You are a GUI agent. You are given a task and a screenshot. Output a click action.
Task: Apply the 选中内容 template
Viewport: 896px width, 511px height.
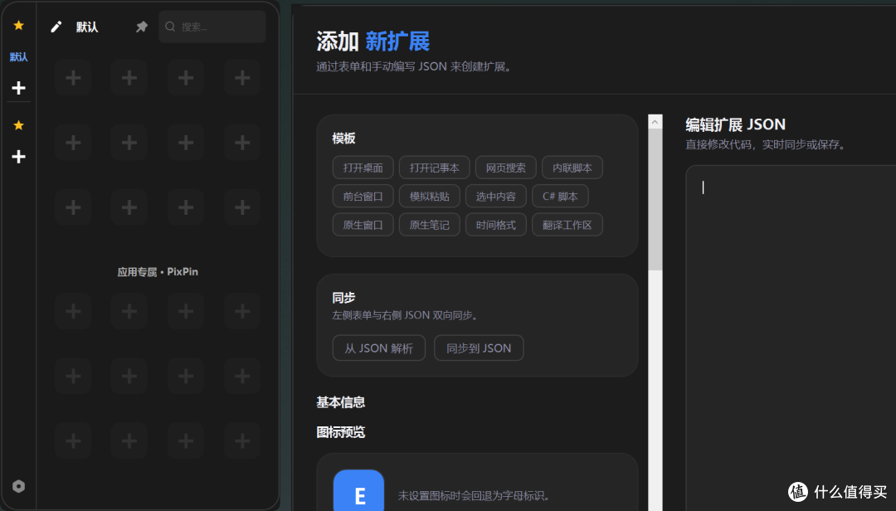click(x=495, y=196)
